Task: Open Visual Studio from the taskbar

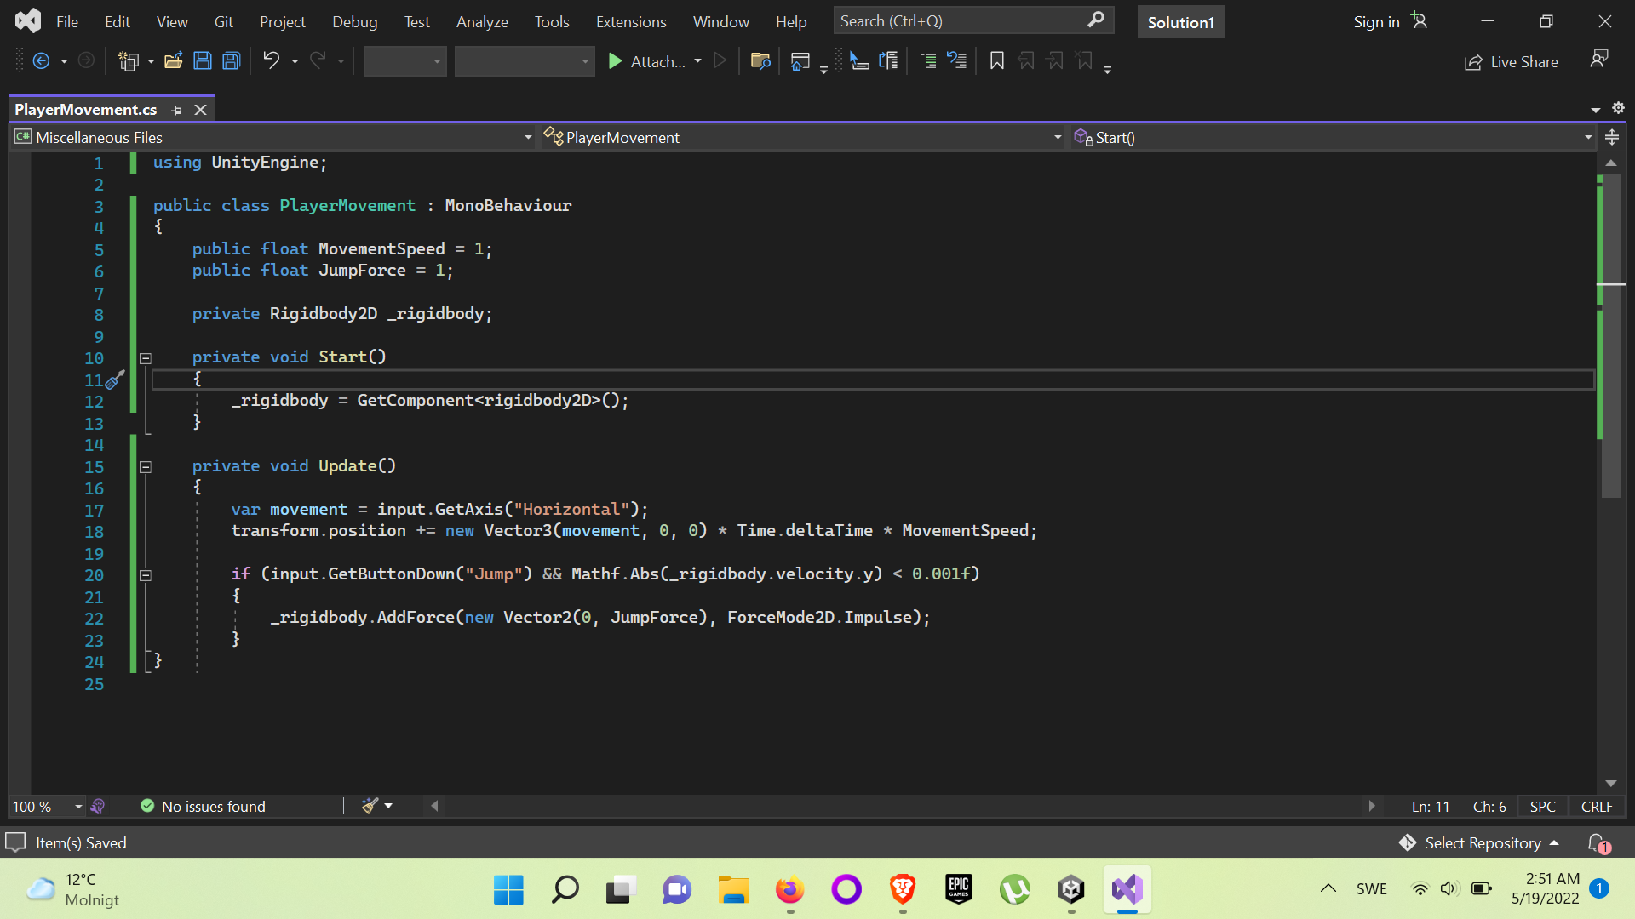Action: point(1127,889)
